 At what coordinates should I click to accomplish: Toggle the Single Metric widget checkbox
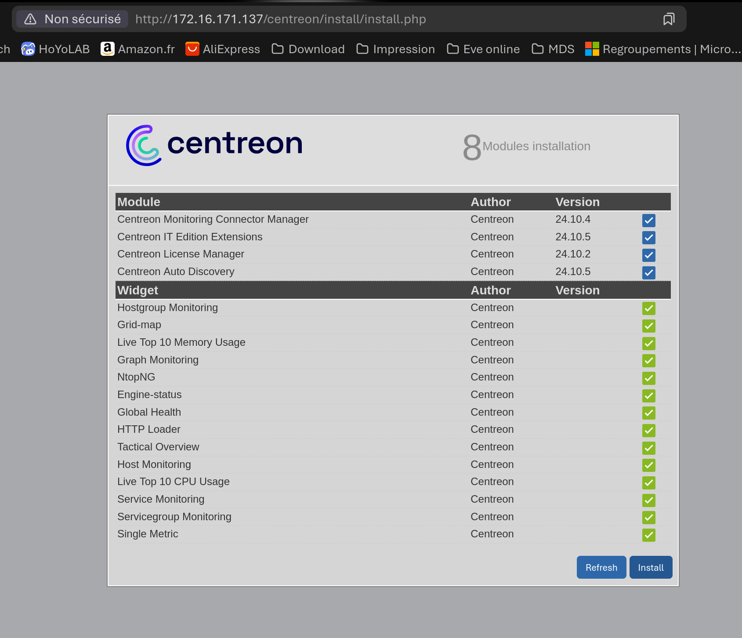(x=648, y=535)
